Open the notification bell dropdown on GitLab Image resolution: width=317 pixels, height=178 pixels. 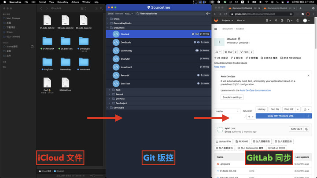click(218, 52)
